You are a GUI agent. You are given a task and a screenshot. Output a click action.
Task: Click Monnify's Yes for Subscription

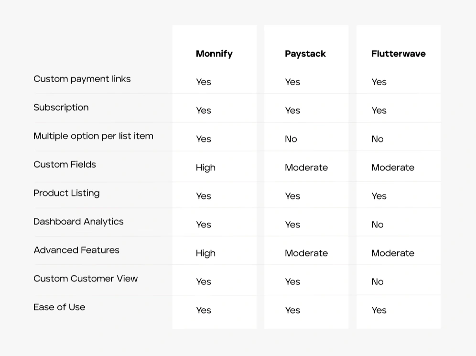tap(204, 110)
